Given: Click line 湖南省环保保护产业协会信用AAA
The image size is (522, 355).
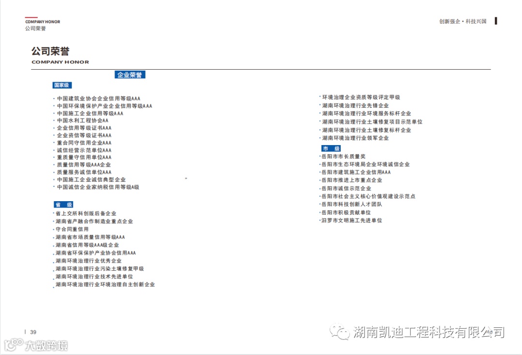Looking at the screenshot, I should [x=96, y=253].
